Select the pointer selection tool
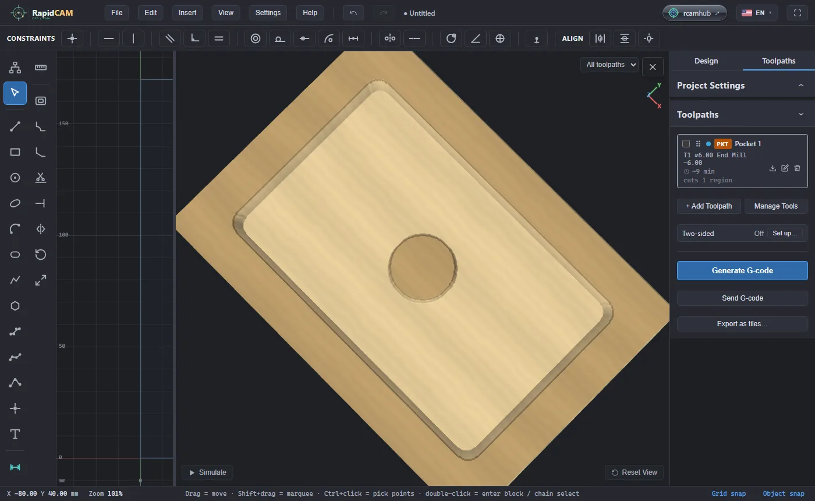 (15, 93)
